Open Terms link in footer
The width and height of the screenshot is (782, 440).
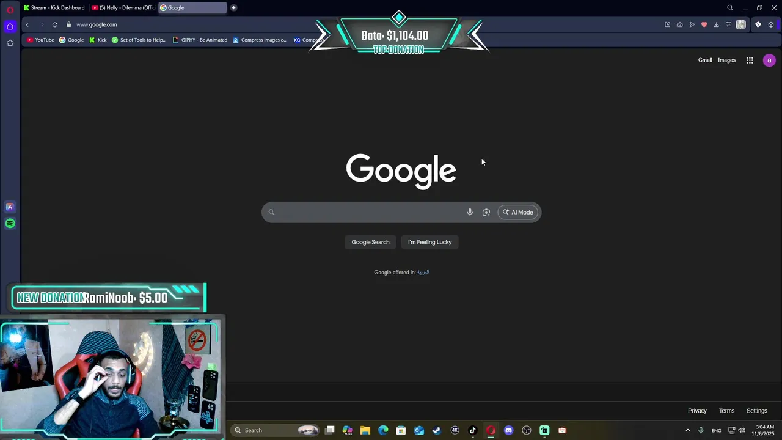click(726, 411)
